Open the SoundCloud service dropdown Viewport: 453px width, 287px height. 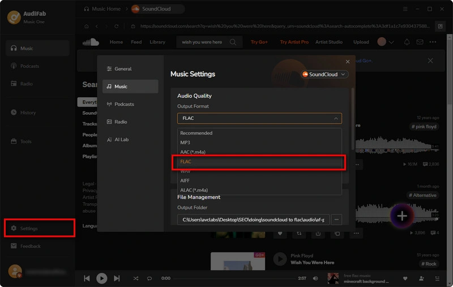click(x=324, y=75)
